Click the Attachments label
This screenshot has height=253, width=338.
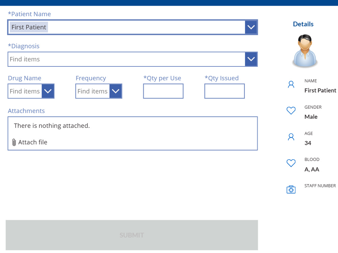click(26, 111)
